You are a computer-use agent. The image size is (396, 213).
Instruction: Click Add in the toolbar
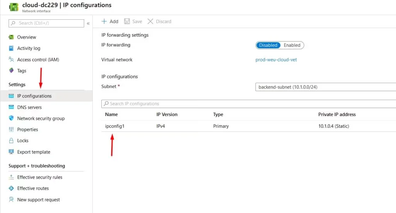pyautogui.click(x=110, y=21)
